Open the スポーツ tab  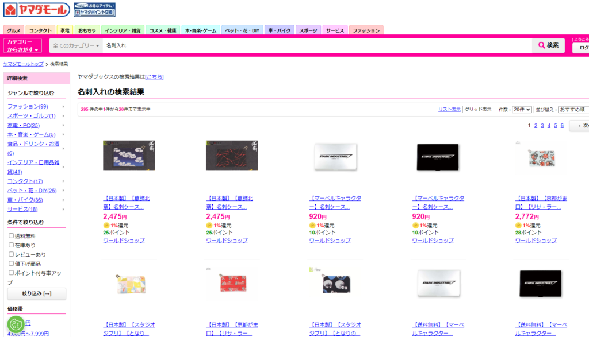point(308,30)
